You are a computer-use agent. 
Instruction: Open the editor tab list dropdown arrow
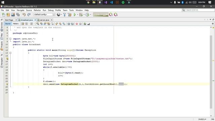point(211,20)
